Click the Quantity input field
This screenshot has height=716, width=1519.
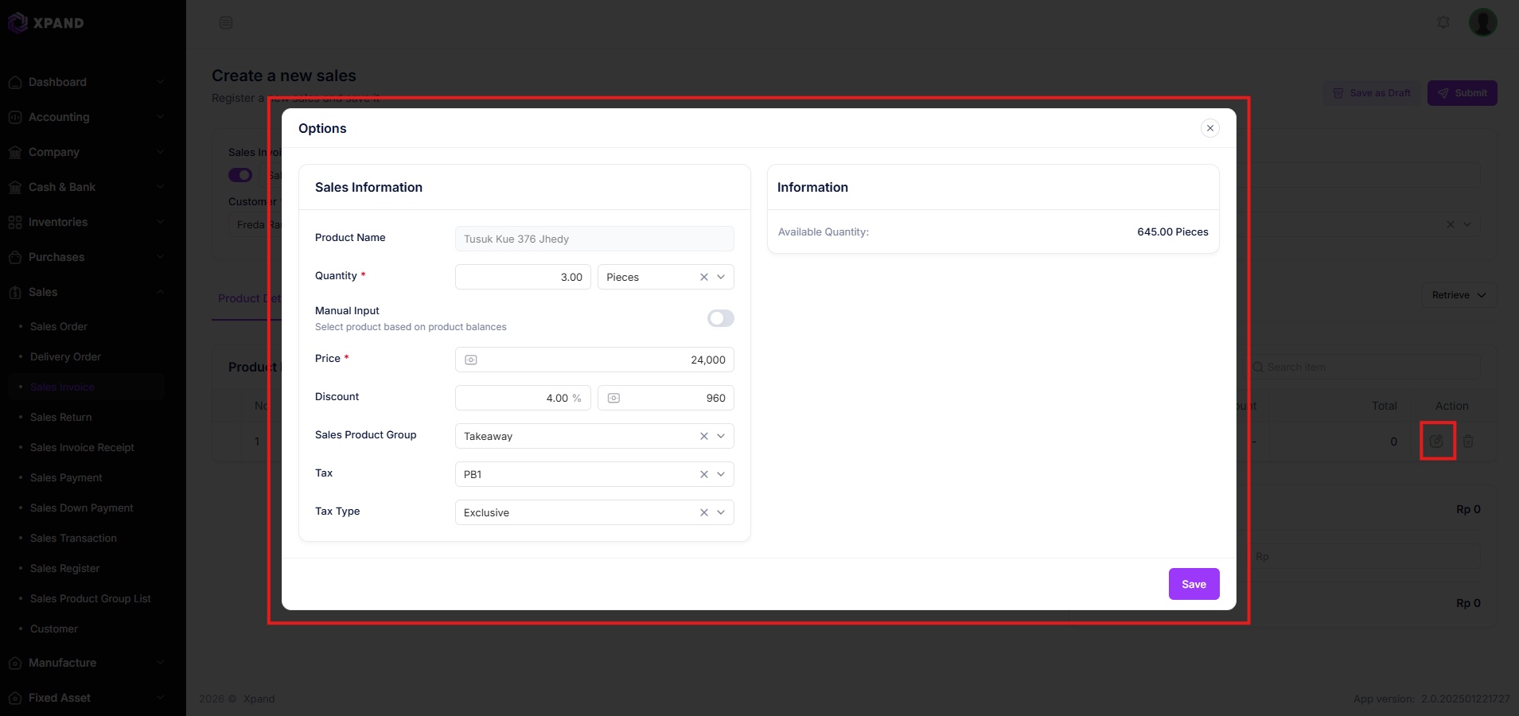(523, 277)
